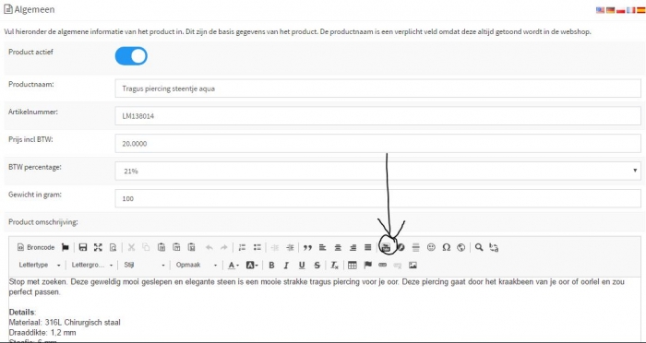Click the globe iframe icon

(x=461, y=247)
